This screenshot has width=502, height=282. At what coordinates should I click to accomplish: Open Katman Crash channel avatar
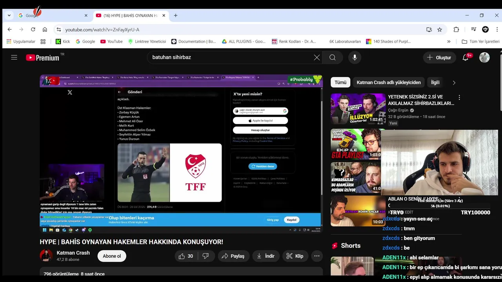click(x=46, y=256)
